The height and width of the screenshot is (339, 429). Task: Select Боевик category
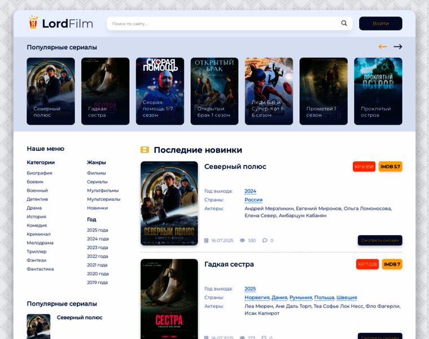click(35, 182)
